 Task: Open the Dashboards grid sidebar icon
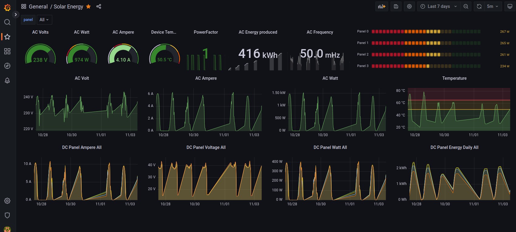pos(7,51)
